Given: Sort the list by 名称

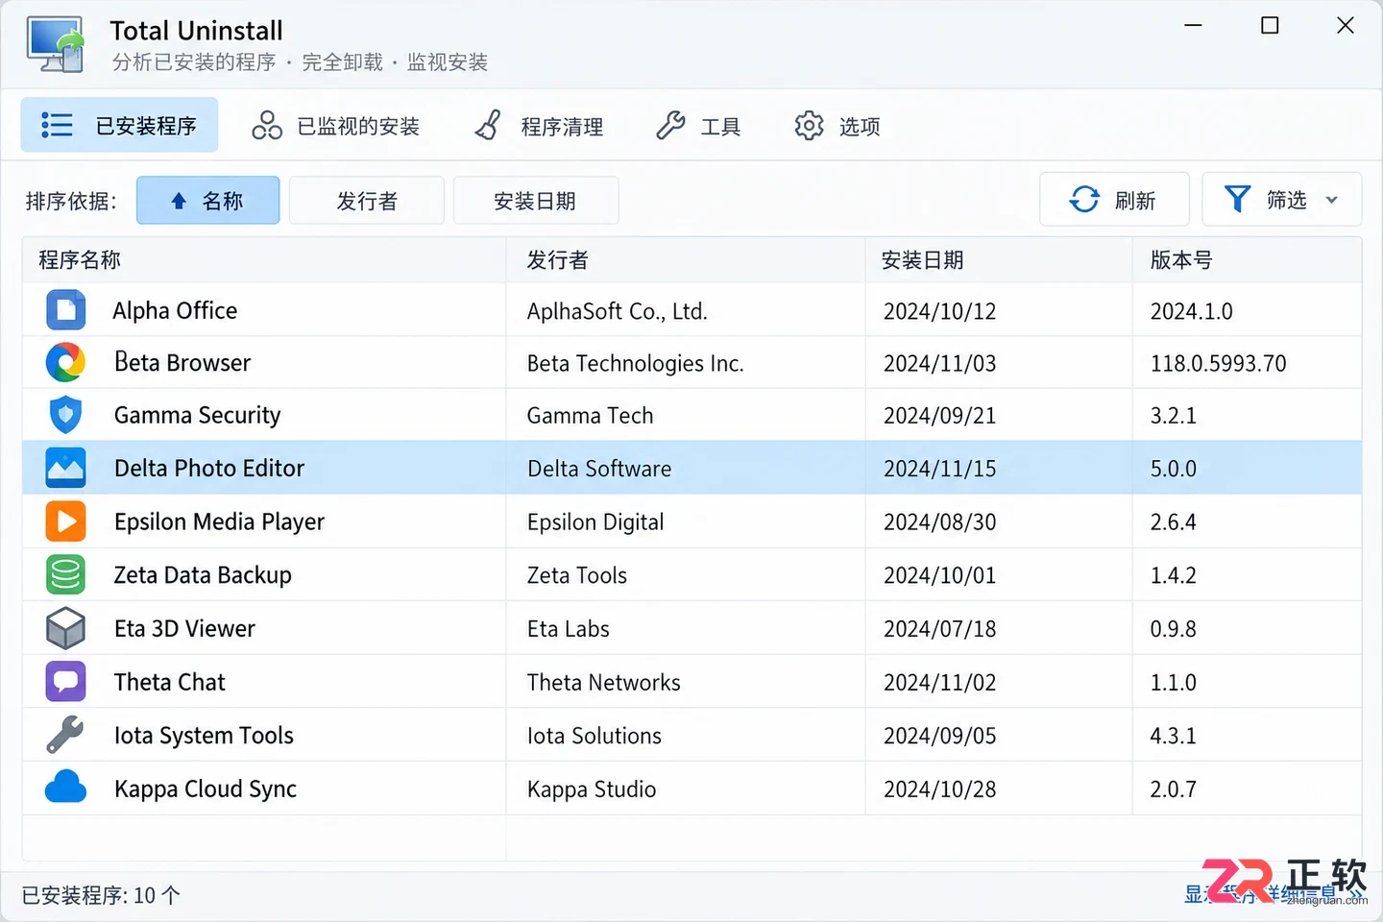Looking at the screenshot, I should pyautogui.click(x=208, y=200).
